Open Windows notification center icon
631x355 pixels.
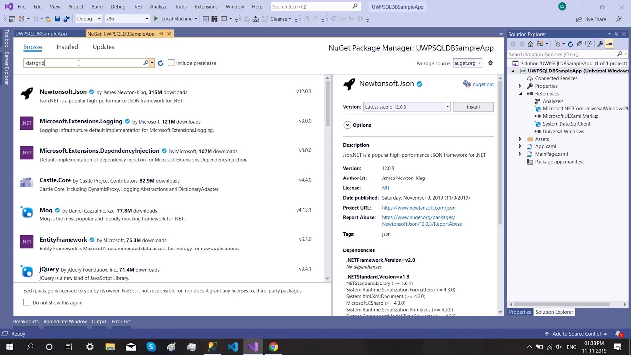coord(618,347)
